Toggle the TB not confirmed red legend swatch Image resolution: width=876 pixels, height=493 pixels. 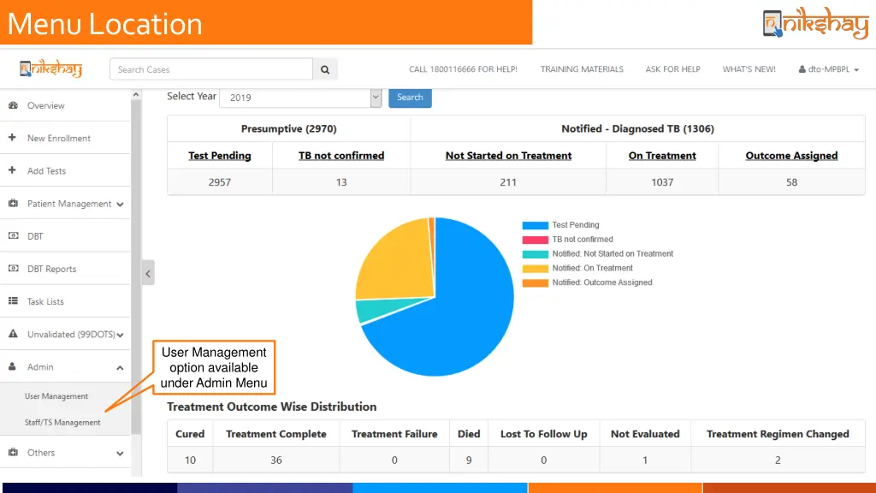536,240
